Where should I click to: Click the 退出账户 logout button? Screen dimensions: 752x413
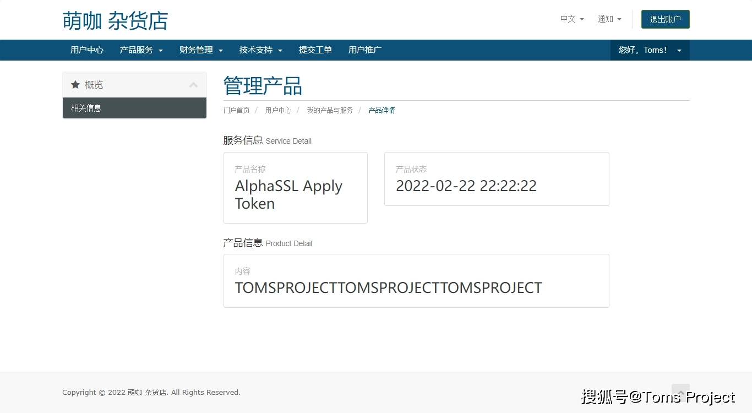[665, 19]
